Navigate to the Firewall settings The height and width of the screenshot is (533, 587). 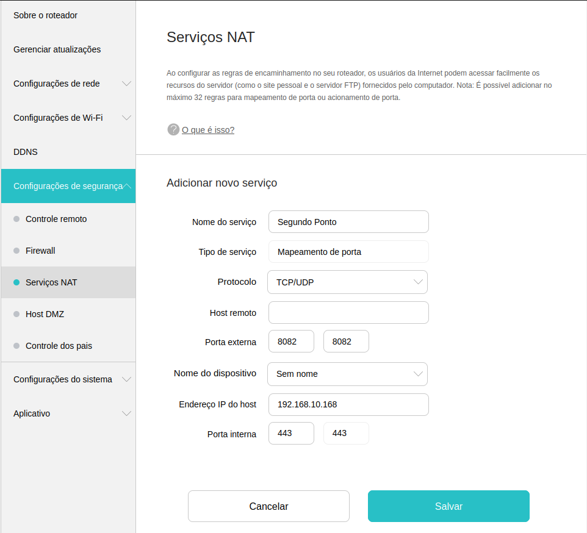click(40, 251)
